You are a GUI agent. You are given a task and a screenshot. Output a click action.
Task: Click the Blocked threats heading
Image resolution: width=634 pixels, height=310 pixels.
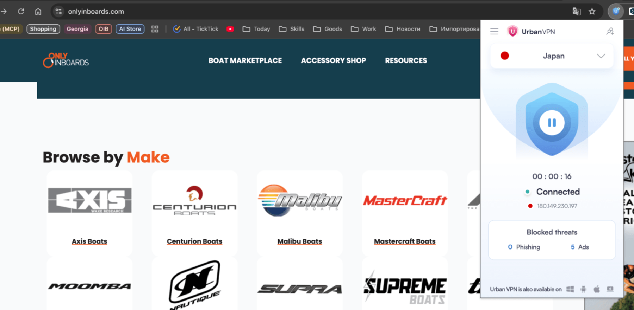(552, 232)
